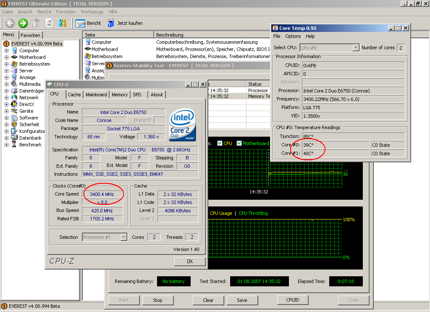Open the Processor #1 Selection dropdown in CPU-Z

[124, 237]
